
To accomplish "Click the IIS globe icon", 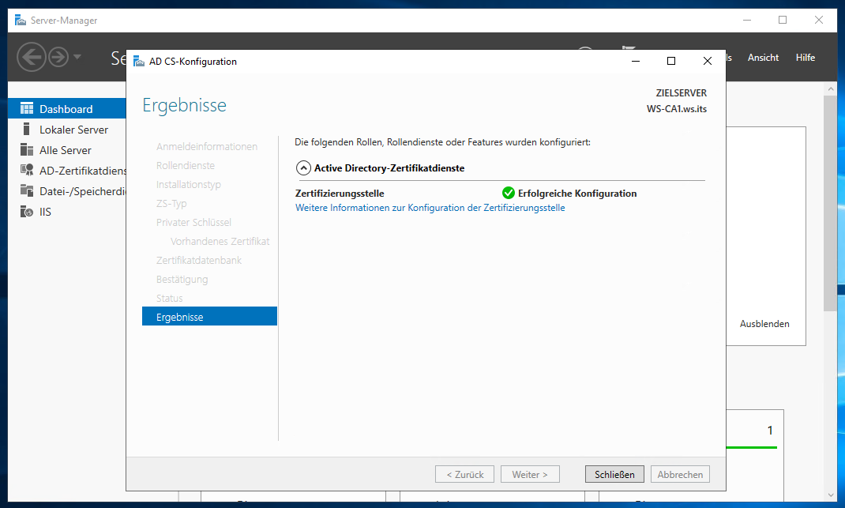I will tap(26, 212).
